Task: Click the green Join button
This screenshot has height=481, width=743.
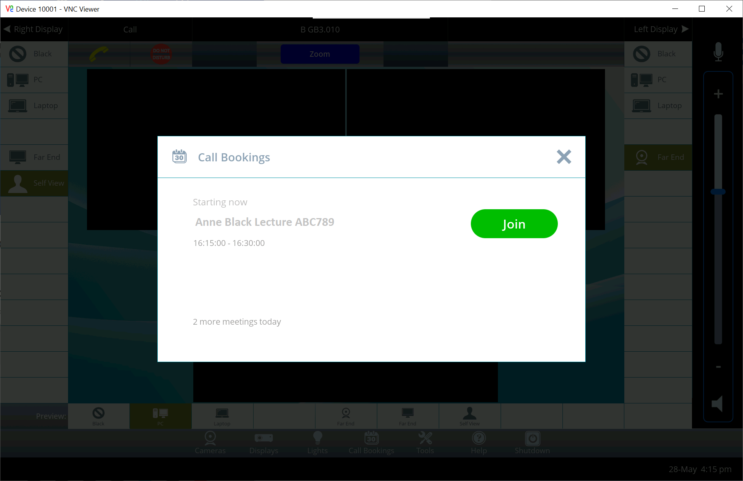Action: [514, 224]
